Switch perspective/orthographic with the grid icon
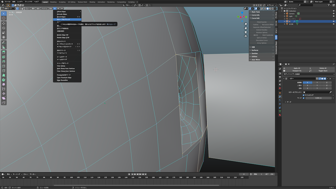 [245, 36]
